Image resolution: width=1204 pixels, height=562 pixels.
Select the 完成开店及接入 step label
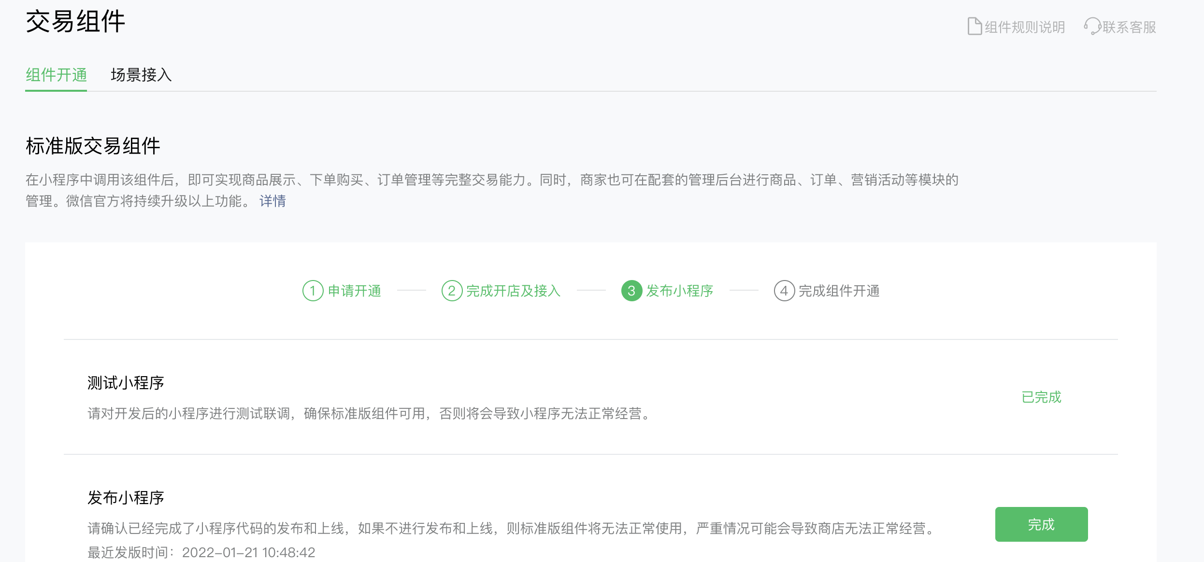pos(513,291)
